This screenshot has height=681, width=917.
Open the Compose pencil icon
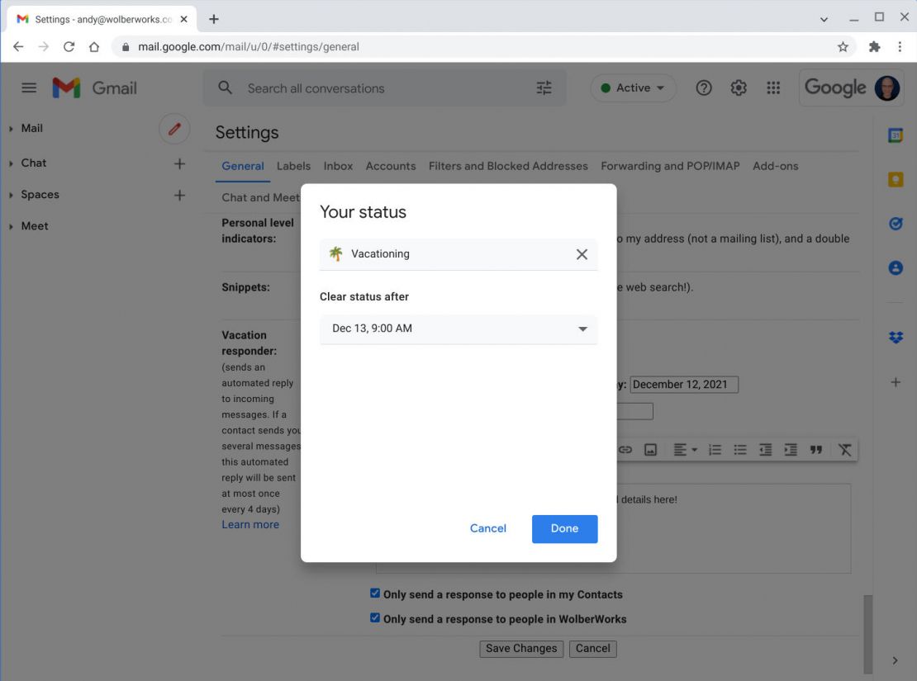click(173, 129)
